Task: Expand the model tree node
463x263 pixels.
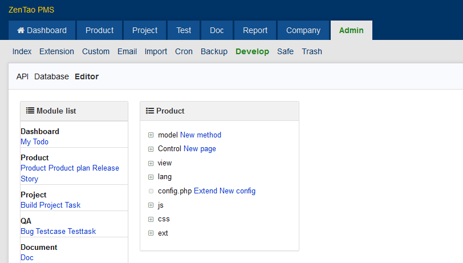Action: pyautogui.click(x=151, y=135)
